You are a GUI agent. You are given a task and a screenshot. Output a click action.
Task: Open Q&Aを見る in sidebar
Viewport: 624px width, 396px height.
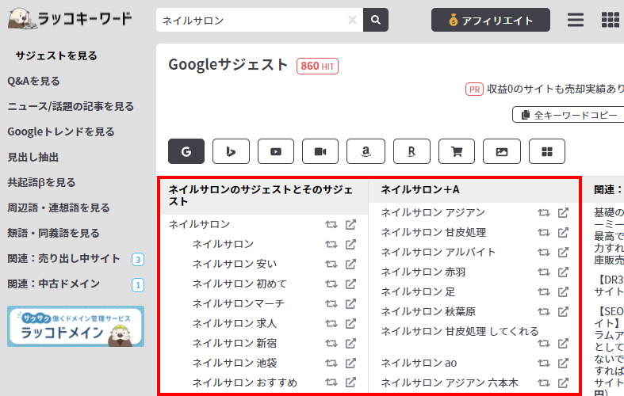click(x=33, y=81)
